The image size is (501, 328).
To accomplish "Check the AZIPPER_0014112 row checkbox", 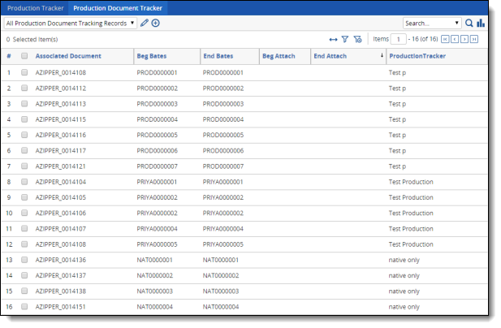I will click(x=24, y=88).
